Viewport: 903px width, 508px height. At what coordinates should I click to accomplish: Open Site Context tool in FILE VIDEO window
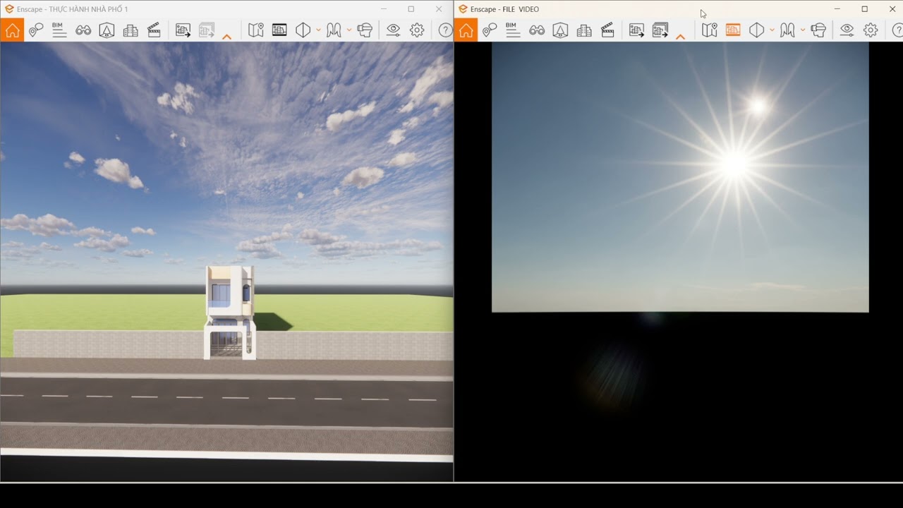coord(560,30)
